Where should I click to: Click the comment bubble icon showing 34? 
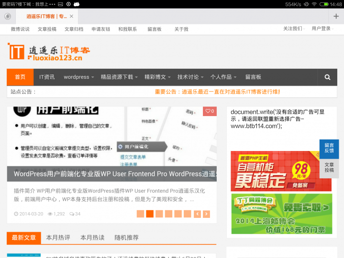(72, 214)
